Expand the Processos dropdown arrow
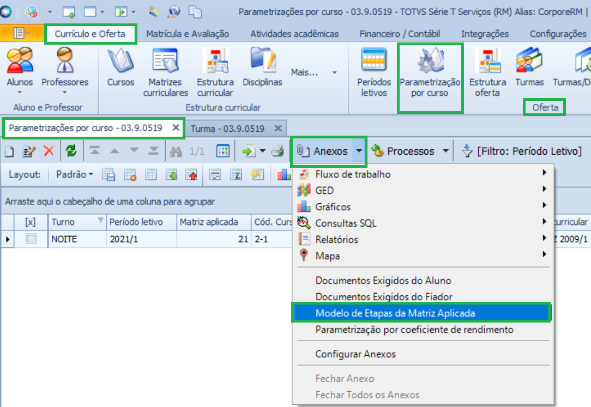Image resolution: width=591 pixels, height=407 pixels. [x=445, y=151]
